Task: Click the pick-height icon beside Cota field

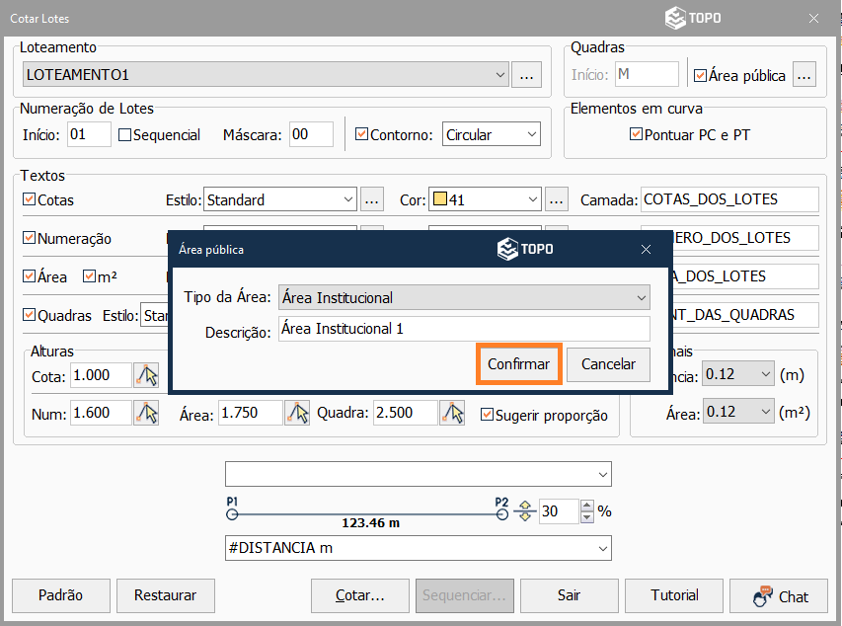Action: (x=146, y=375)
